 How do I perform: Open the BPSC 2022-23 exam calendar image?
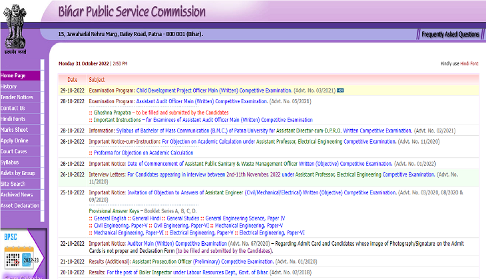click(x=23, y=254)
